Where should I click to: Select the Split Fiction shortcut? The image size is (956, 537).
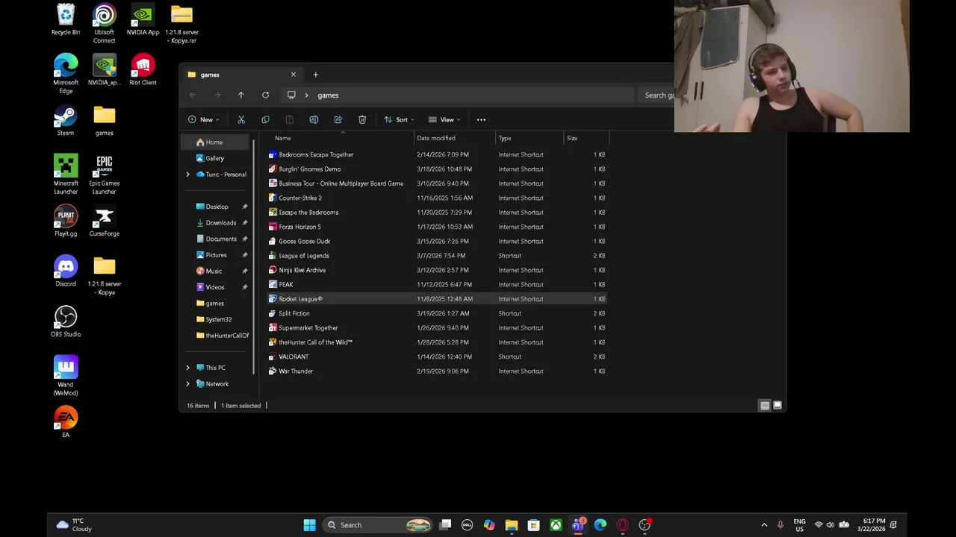coord(437,313)
